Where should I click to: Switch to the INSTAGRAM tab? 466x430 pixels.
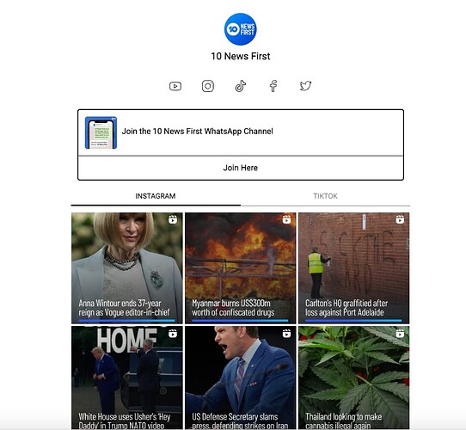pos(156,196)
